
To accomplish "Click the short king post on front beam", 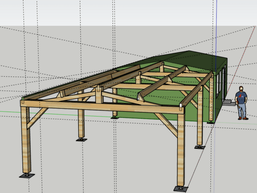I will pos(99,94).
